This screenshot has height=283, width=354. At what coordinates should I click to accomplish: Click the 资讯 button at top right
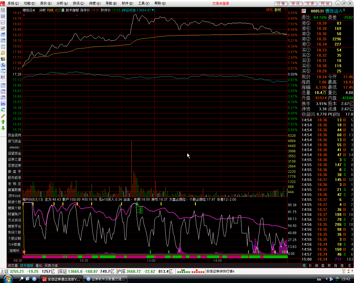point(295,3)
